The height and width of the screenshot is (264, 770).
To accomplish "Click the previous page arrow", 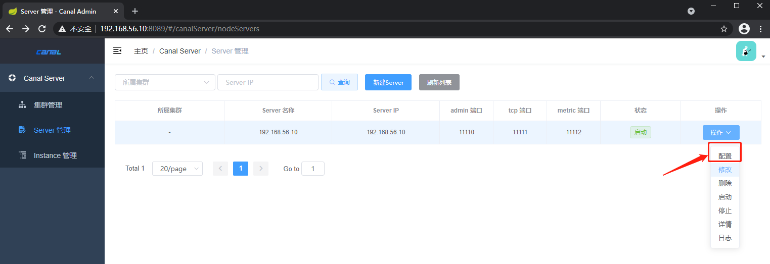I will click(220, 169).
